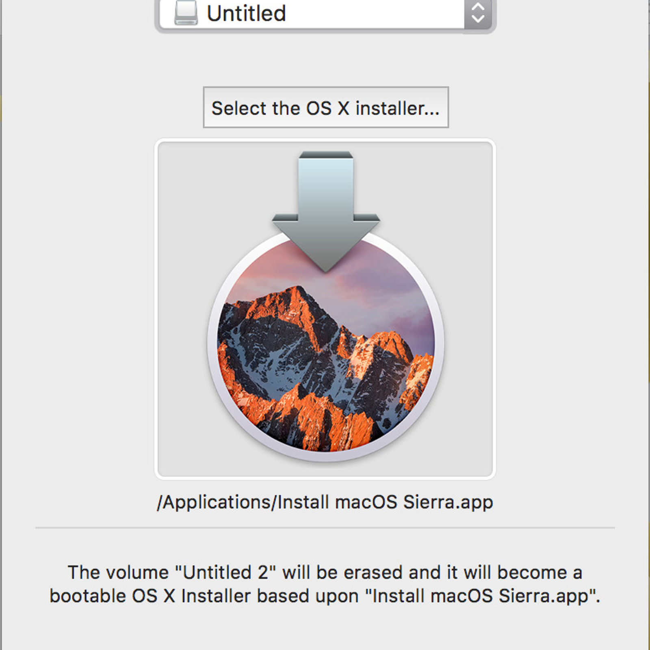The height and width of the screenshot is (650, 650).
Task: Click the small hard disk glyph in the popup
Action: pos(185,13)
